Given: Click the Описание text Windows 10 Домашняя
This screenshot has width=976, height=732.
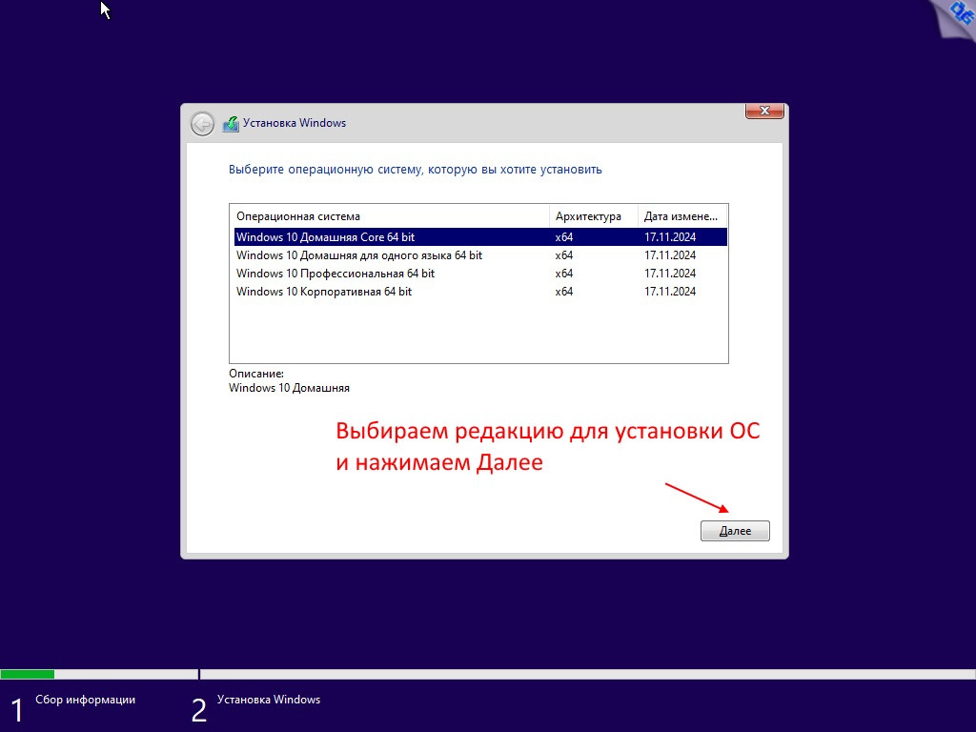Looking at the screenshot, I should [x=289, y=388].
